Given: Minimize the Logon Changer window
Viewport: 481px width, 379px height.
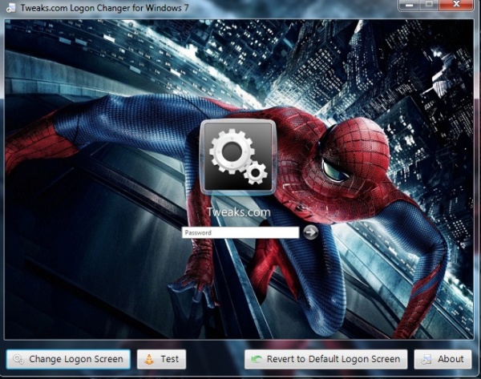Looking at the screenshot, I should [x=409, y=5].
